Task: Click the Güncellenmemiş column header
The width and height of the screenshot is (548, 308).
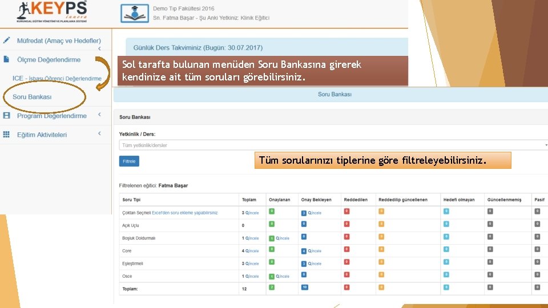Action: [x=504, y=200]
